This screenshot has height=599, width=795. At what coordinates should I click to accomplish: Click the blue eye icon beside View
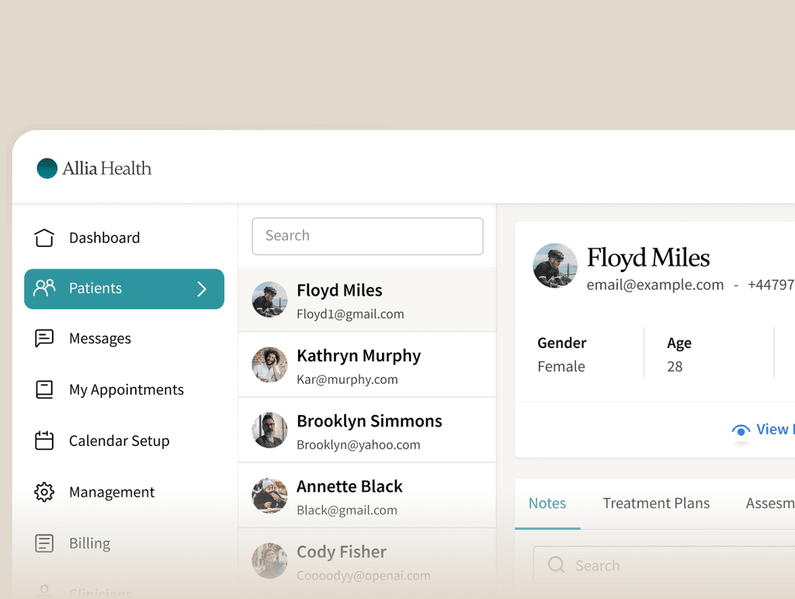[741, 429]
